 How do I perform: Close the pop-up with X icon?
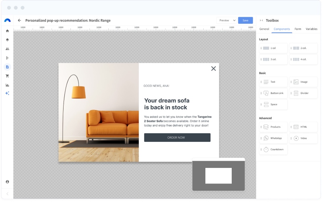click(x=213, y=69)
